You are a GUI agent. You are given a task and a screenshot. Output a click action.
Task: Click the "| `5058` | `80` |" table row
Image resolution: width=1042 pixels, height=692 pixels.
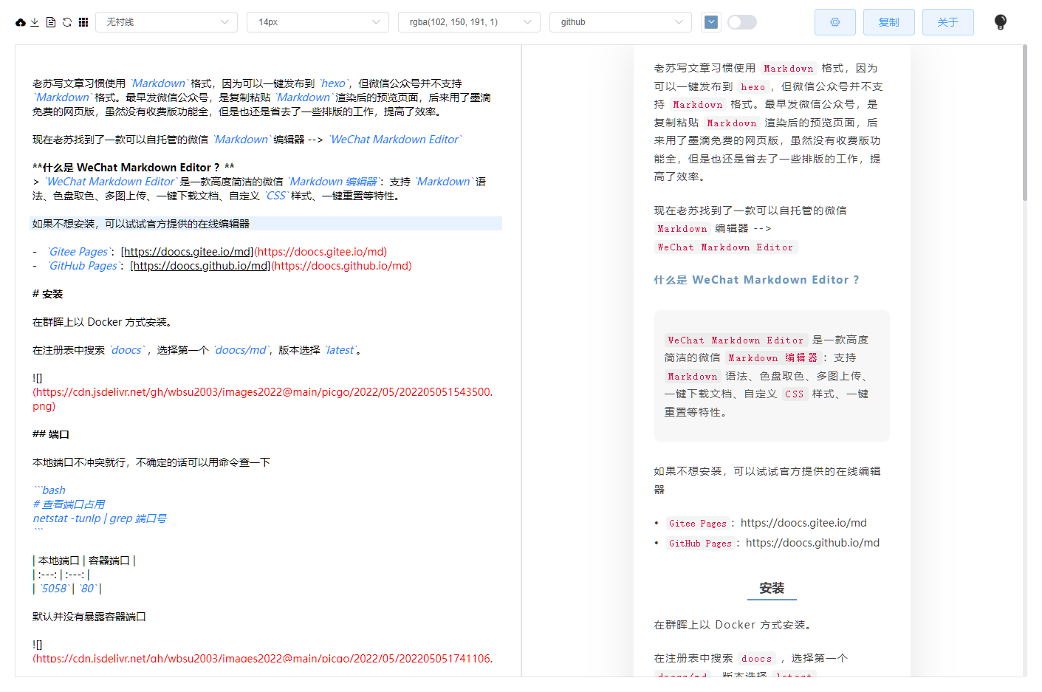point(67,589)
